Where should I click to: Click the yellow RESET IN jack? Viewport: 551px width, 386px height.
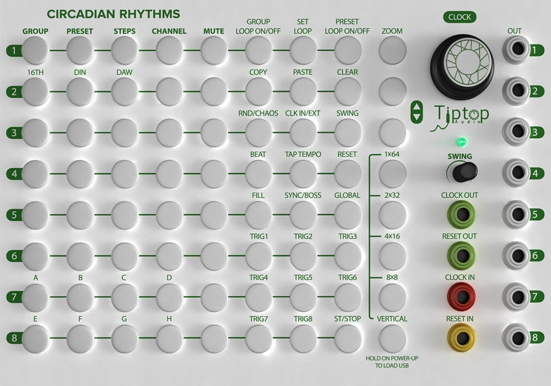[x=461, y=338]
